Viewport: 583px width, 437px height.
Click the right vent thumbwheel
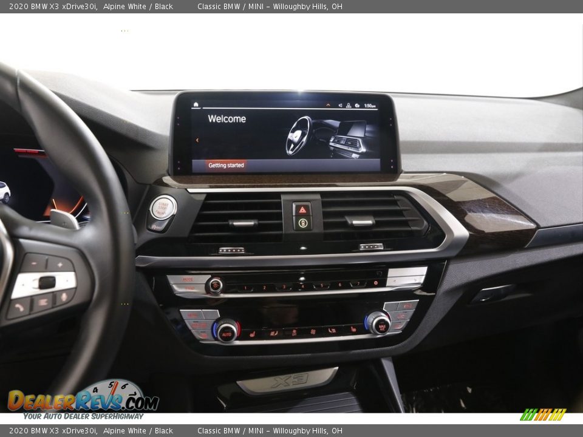(371, 247)
